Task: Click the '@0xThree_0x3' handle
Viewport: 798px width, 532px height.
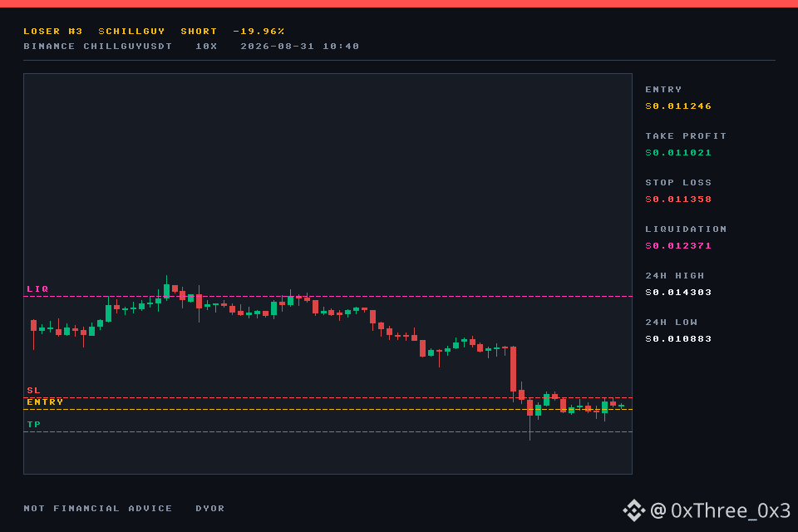Action: click(x=721, y=510)
